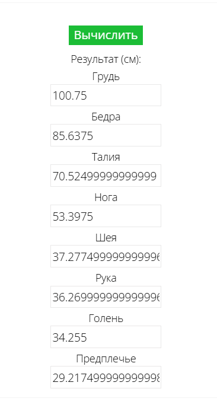Click the Бедра label text
Image resolution: width=217 pixels, height=411 pixels.
point(106,117)
